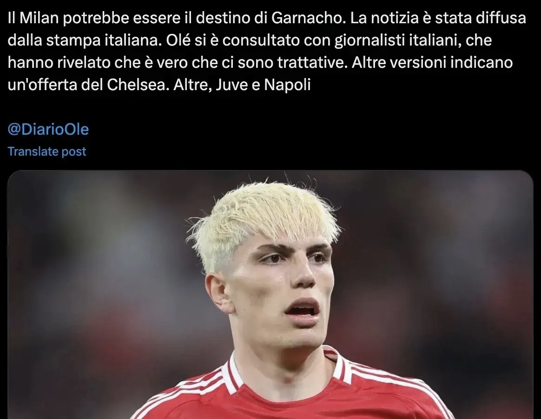Open the attached player photo
Viewport: 541px width, 419px height.
270,295
